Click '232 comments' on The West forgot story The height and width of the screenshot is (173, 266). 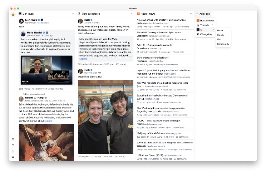tap(180, 115)
